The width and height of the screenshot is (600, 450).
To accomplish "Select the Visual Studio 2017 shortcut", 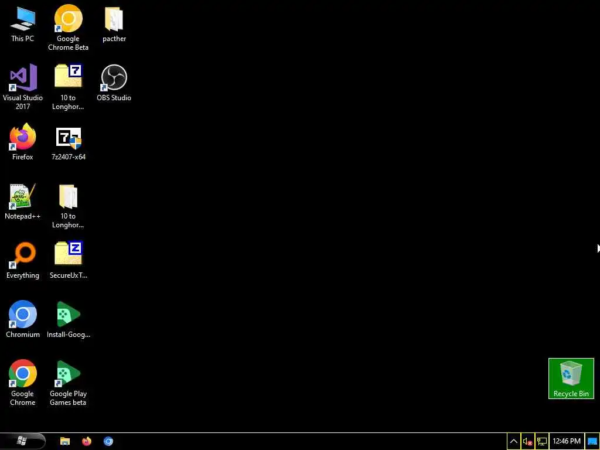I will [23, 87].
